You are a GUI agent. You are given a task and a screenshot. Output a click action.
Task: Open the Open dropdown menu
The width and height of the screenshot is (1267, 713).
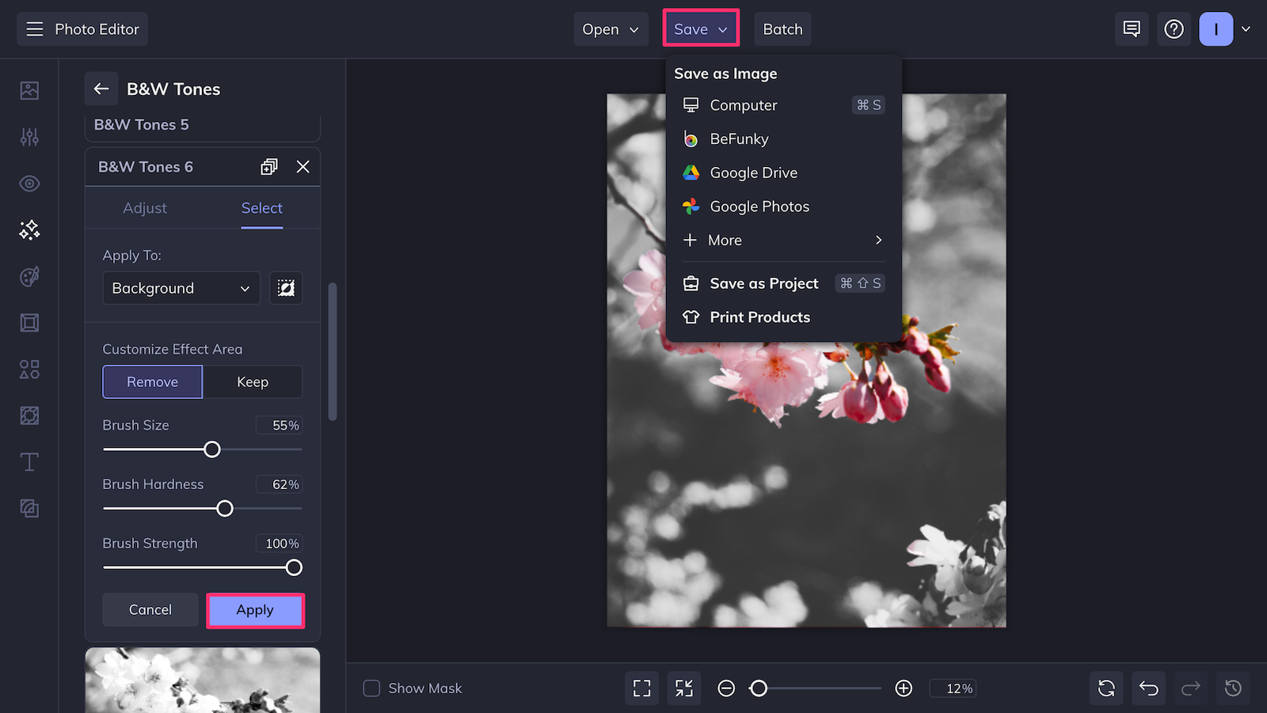pyautogui.click(x=611, y=29)
